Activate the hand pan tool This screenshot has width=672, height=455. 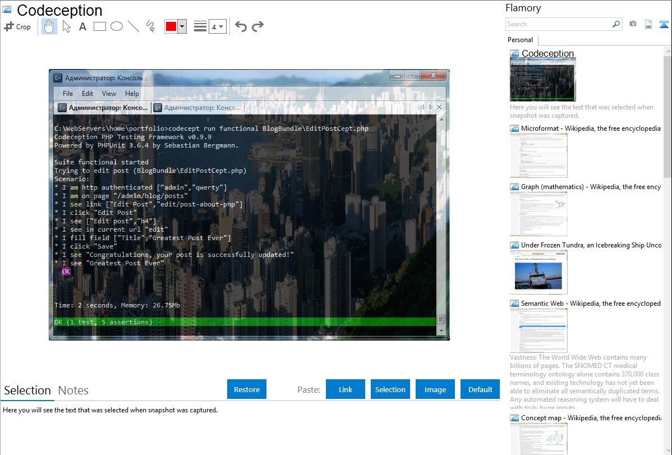(49, 26)
